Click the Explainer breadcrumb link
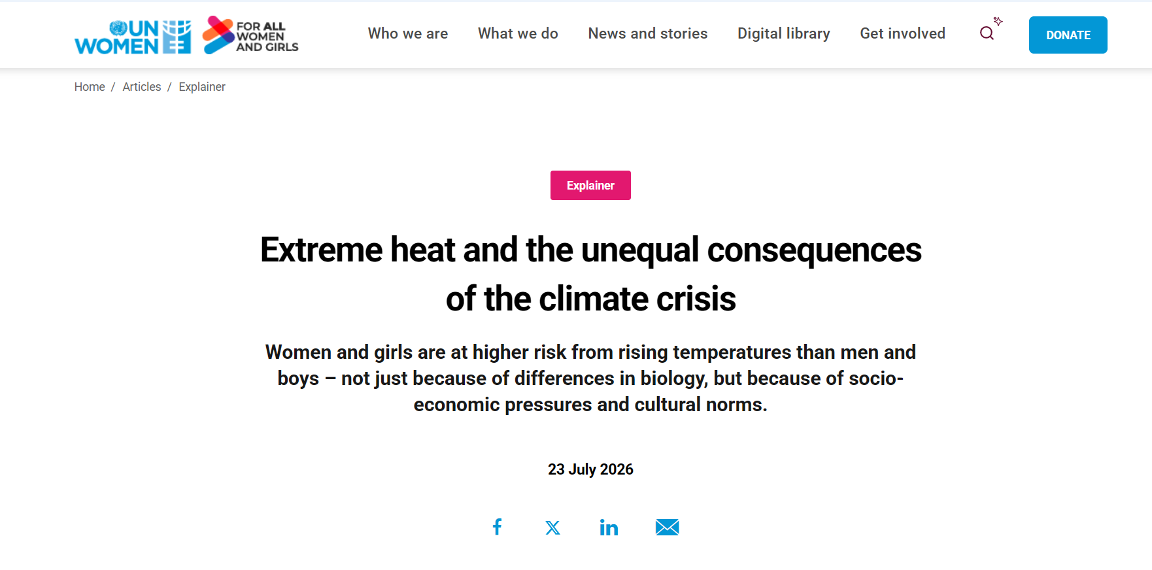This screenshot has width=1152, height=570. click(202, 87)
